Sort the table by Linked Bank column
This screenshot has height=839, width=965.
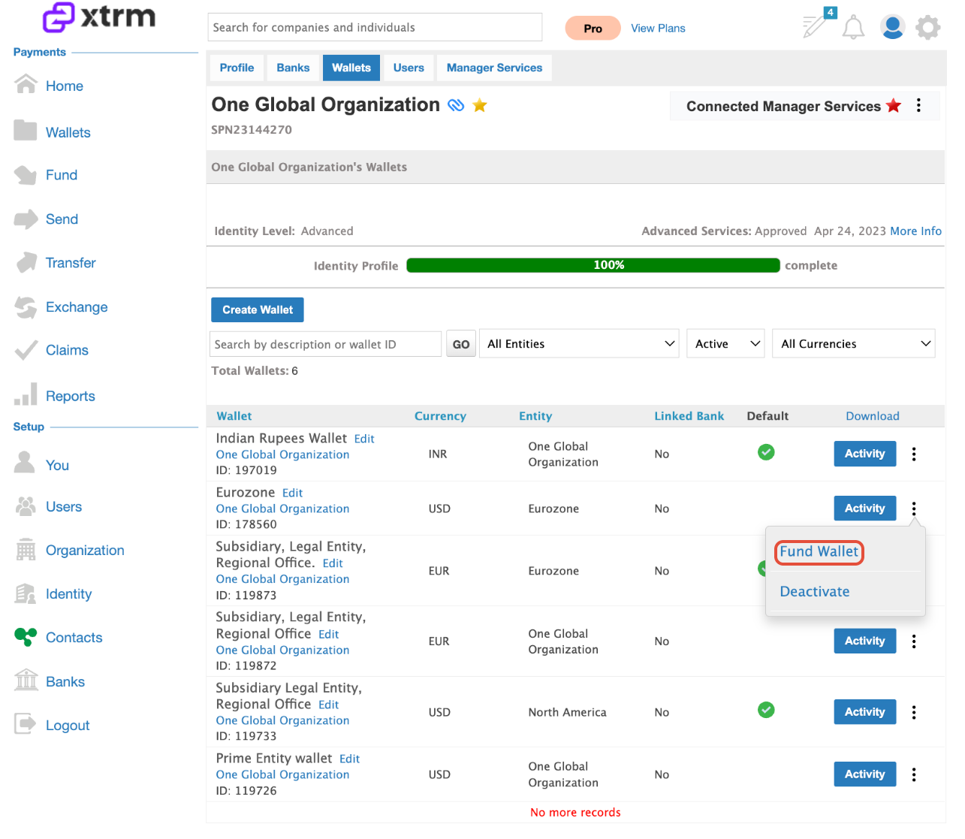(x=689, y=416)
